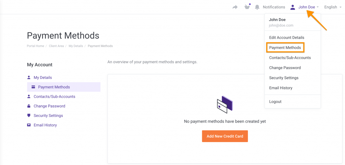Open Email History from the dropdown menu

click(x=281, y=88)
